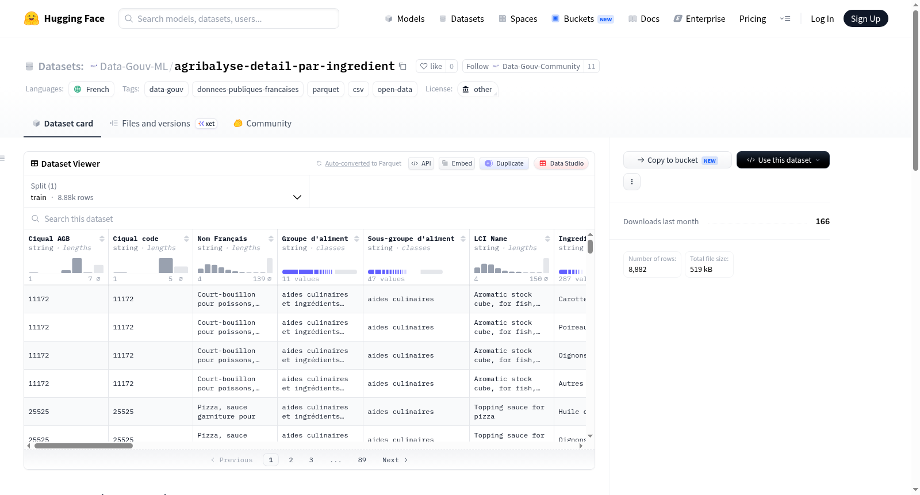Open the Models page
The height and width of the screenshot is (495, 920).
[x=405, y=18]
